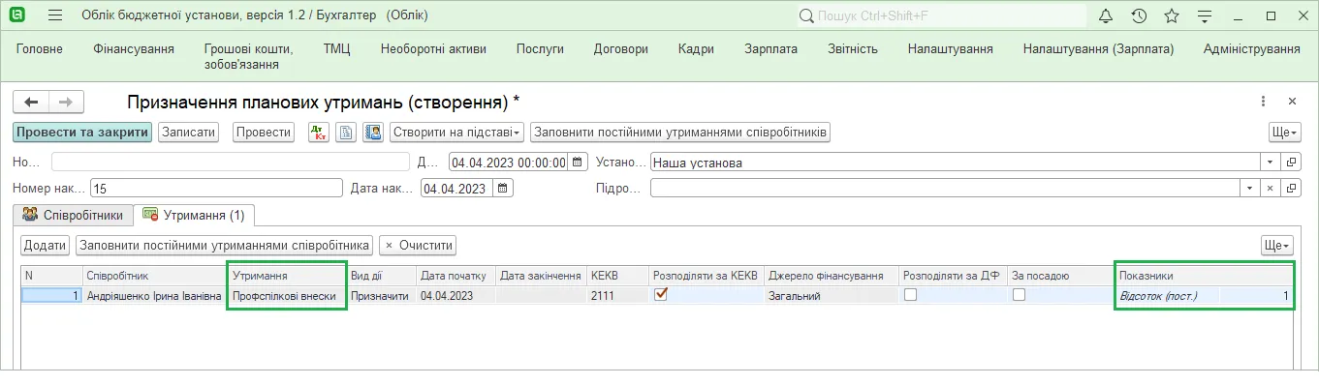Open the Зарплата section
Screen dimensions: 1319x385
coord(771,49)
